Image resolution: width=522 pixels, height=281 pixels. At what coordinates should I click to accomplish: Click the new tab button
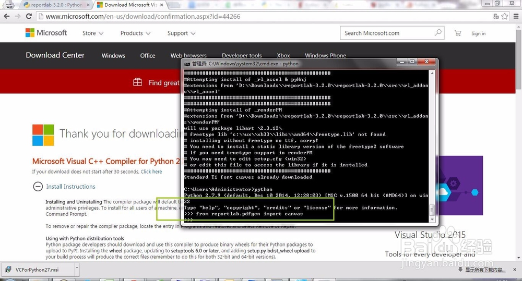coord(174,5)
